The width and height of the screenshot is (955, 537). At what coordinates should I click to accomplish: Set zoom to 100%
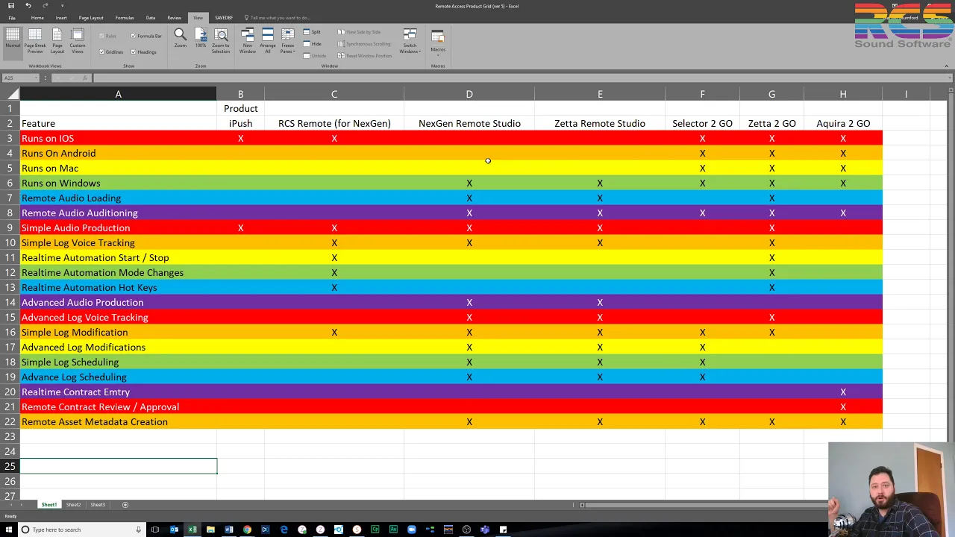tap(200, 38)
